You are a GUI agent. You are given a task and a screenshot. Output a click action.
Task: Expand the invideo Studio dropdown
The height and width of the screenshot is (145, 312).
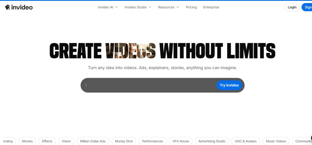coord(138,7)
